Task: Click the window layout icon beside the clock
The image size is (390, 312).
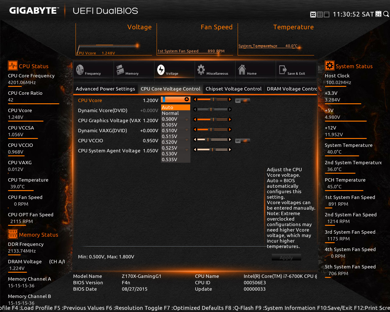Action: (x=327, y=14)
